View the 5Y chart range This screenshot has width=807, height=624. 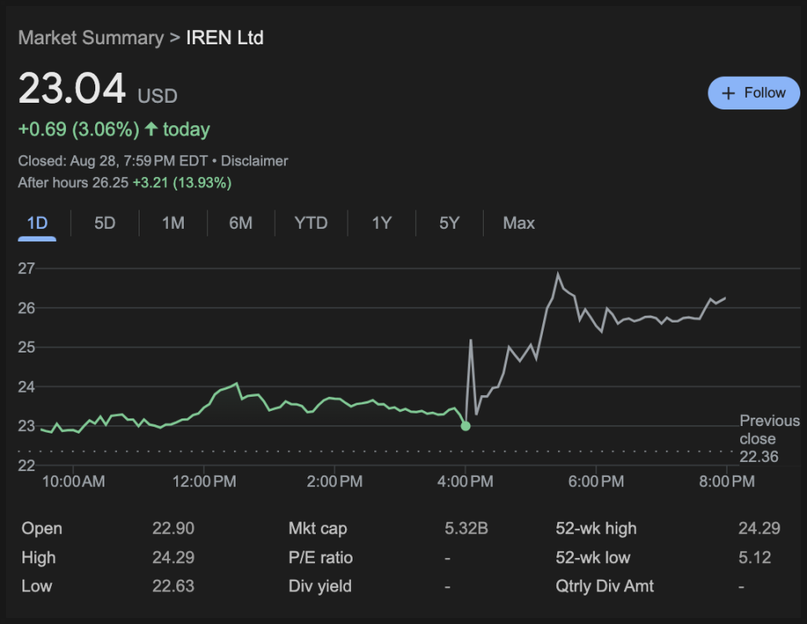tap(449, 223)
